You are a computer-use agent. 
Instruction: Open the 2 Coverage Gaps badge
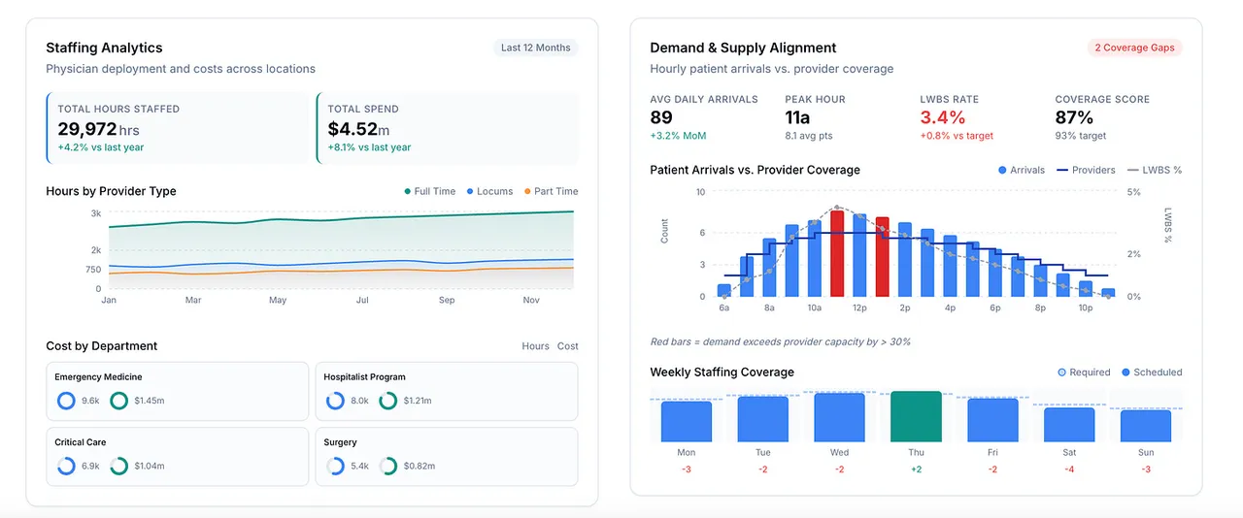point(1134,48)
